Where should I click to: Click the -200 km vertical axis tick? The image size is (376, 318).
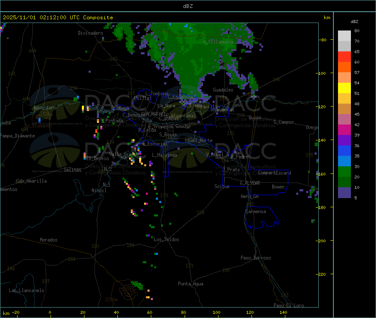point(321,241)
